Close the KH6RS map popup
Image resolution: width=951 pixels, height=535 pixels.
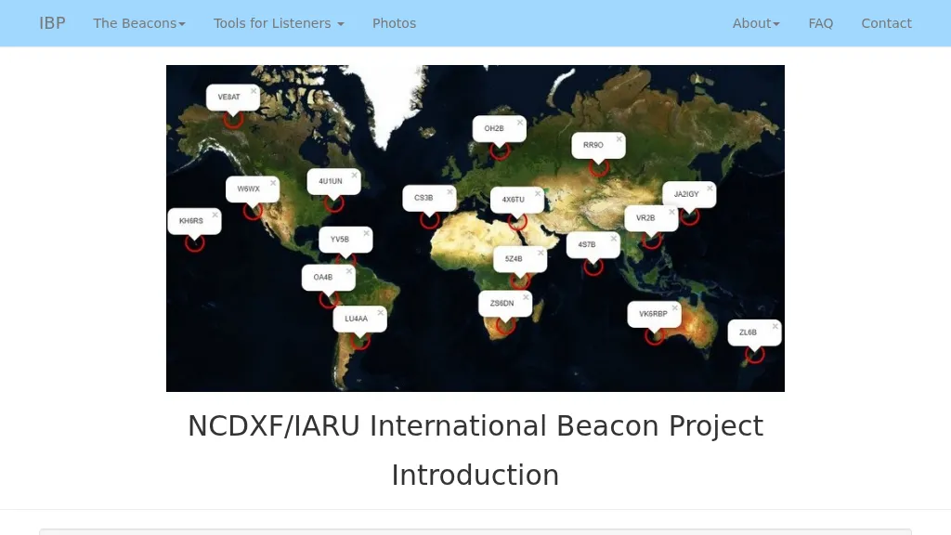click(x=215, y=215)
